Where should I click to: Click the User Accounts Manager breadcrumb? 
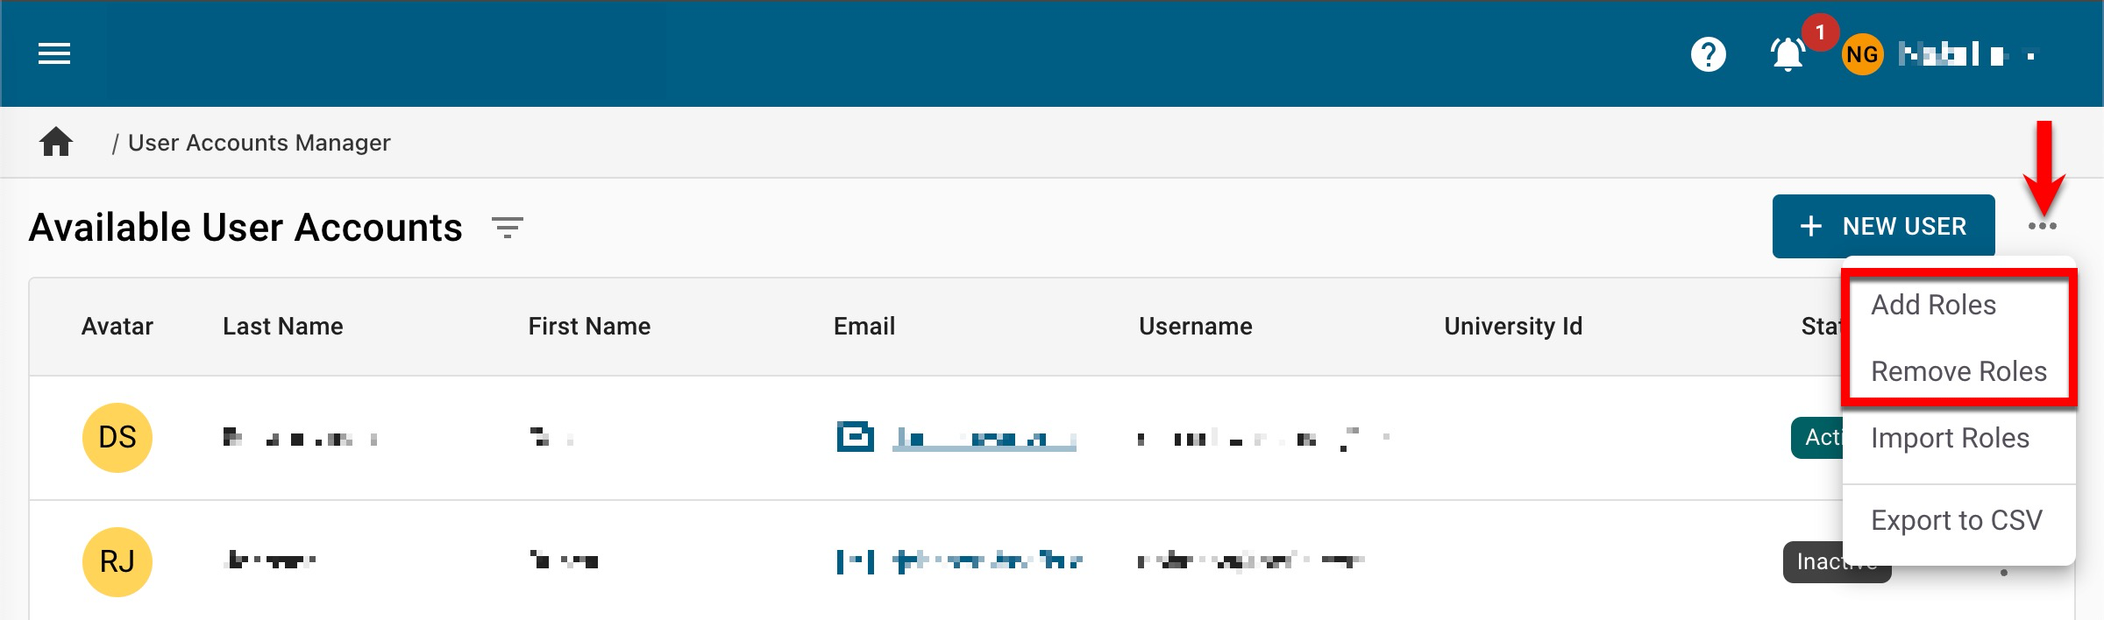259,143
